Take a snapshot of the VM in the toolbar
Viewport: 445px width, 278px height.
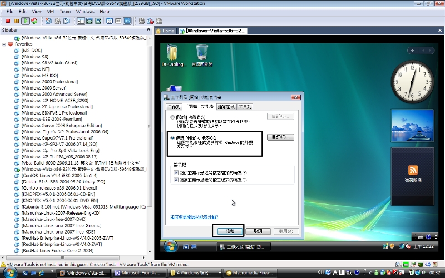48,21
